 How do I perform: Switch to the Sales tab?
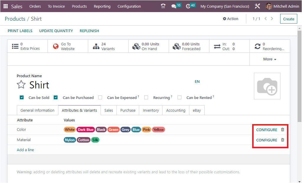[109, 110]
